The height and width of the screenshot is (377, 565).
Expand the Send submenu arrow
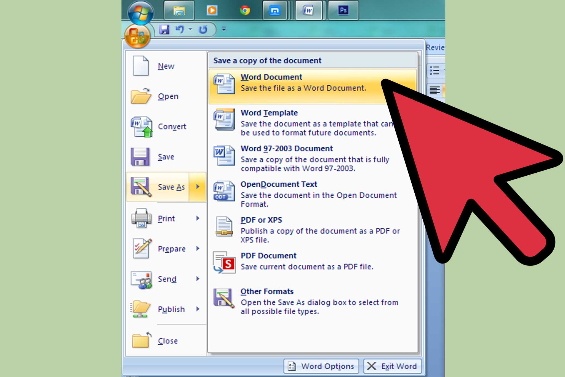coord(200,279)
